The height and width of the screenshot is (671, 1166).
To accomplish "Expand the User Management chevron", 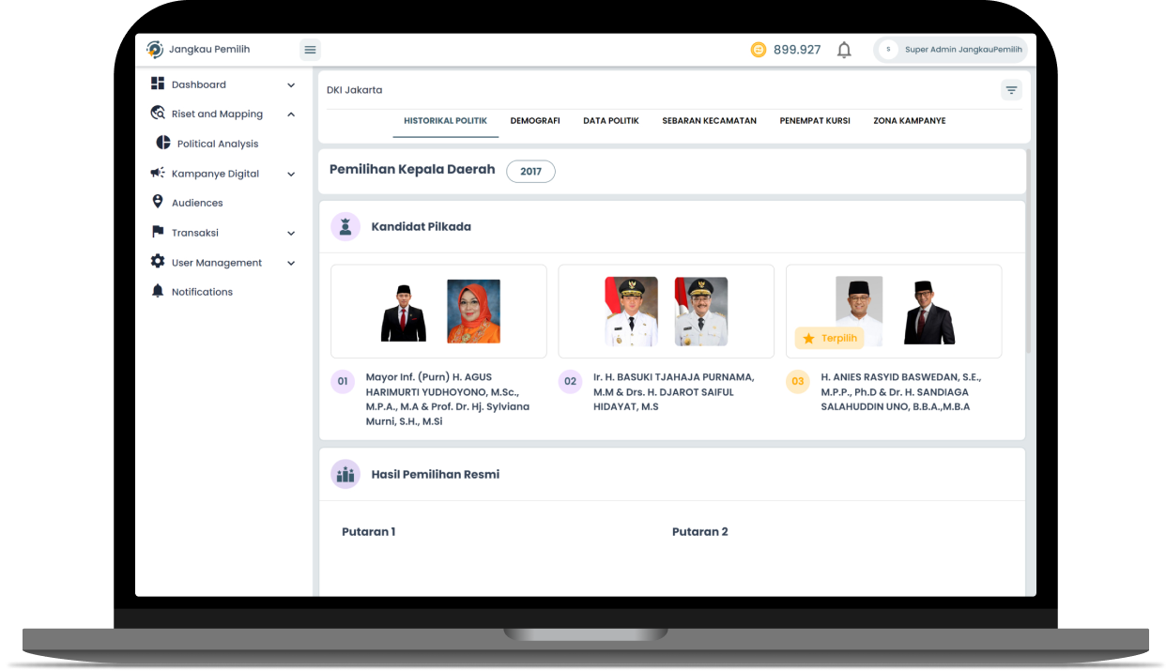I will pos(291,264).
